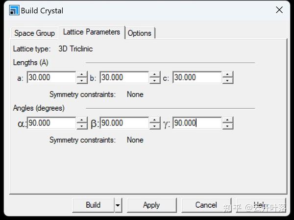Click the alpha angle input field

coord(51,123)
